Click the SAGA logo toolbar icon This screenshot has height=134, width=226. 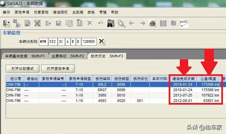[x=183, y=23]
